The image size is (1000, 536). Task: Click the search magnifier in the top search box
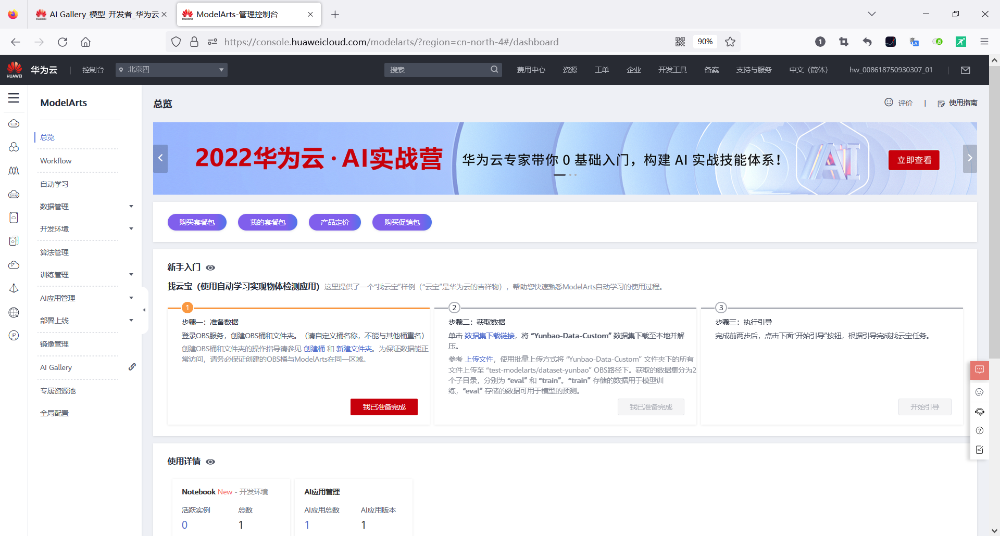point(494,69)
